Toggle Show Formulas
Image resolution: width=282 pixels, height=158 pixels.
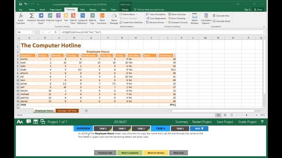pyautogui.click(x=177, y=14)
